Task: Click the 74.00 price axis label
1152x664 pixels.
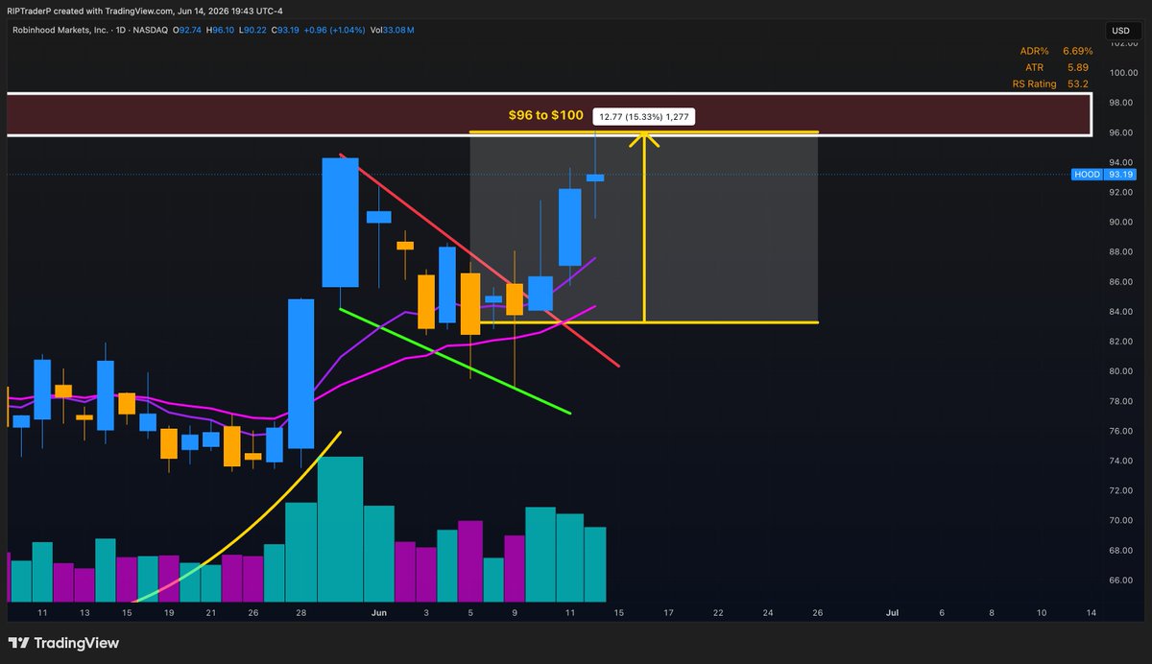Action: 1123,461
